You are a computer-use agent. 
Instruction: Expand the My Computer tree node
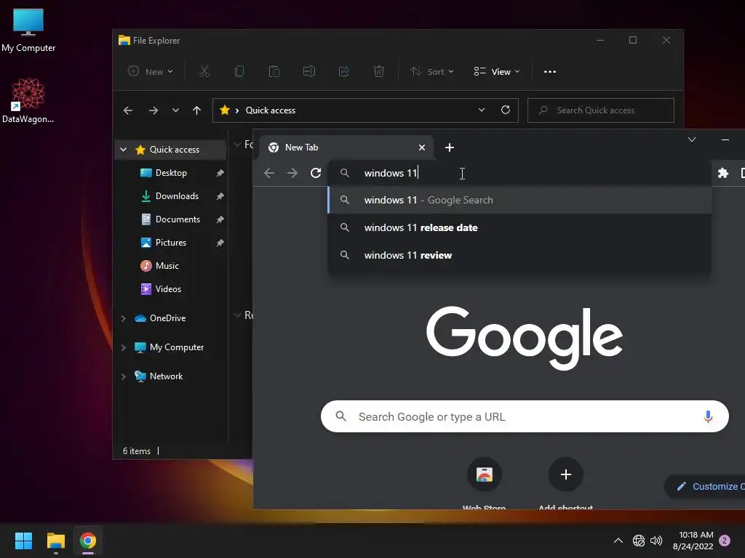click(x=124, y=347)
